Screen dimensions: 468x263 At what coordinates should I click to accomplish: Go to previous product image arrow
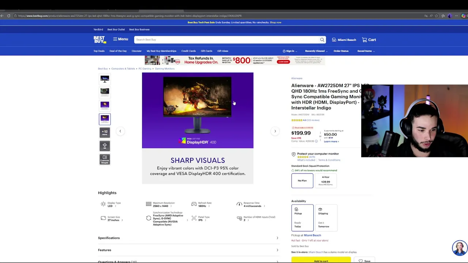120,131
